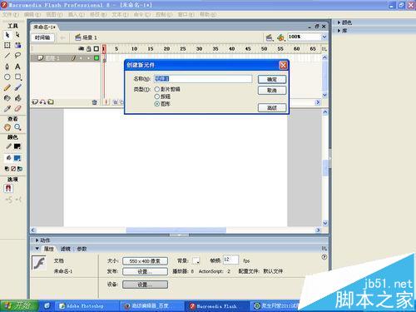
Task: Switch to the Parameters tab
Action: (82, 249)
